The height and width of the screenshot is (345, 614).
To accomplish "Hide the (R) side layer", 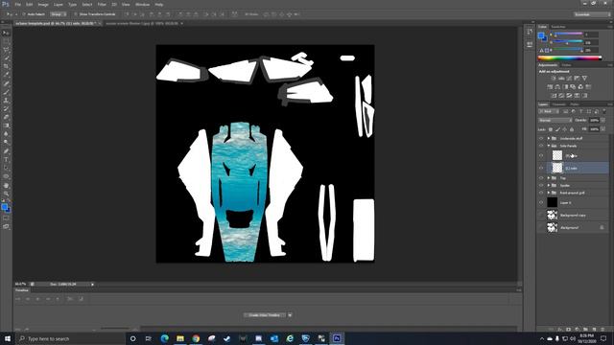I will click(541, 155).
